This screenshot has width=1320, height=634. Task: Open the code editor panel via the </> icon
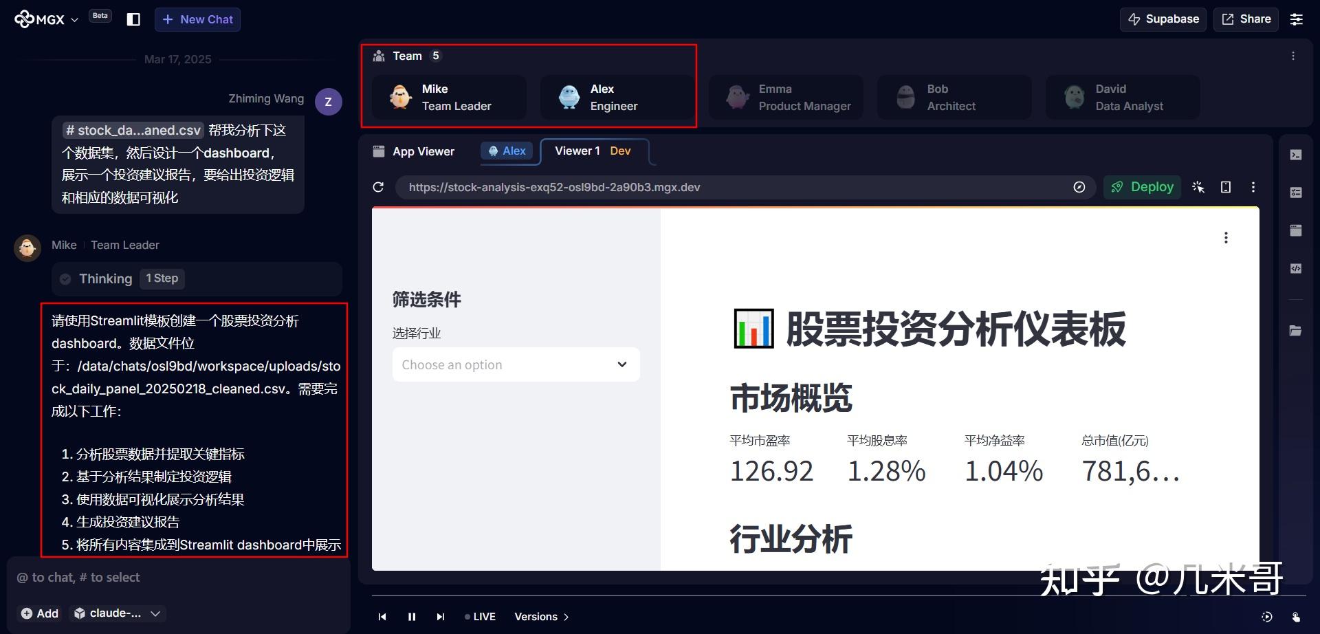[x=1296, y=268]
